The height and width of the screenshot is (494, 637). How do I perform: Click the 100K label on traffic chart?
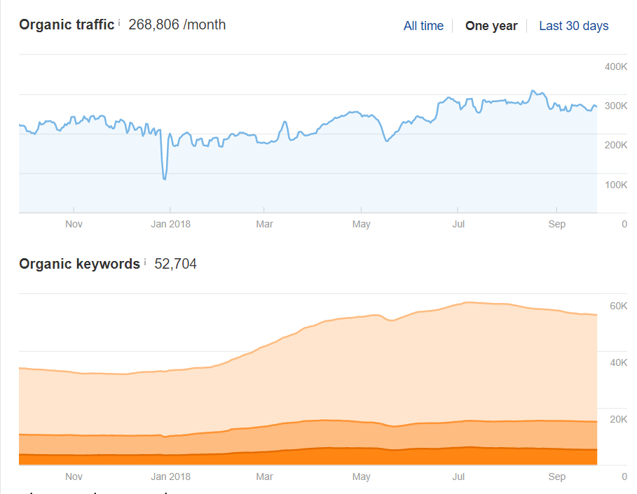click(x=616, y=185)
